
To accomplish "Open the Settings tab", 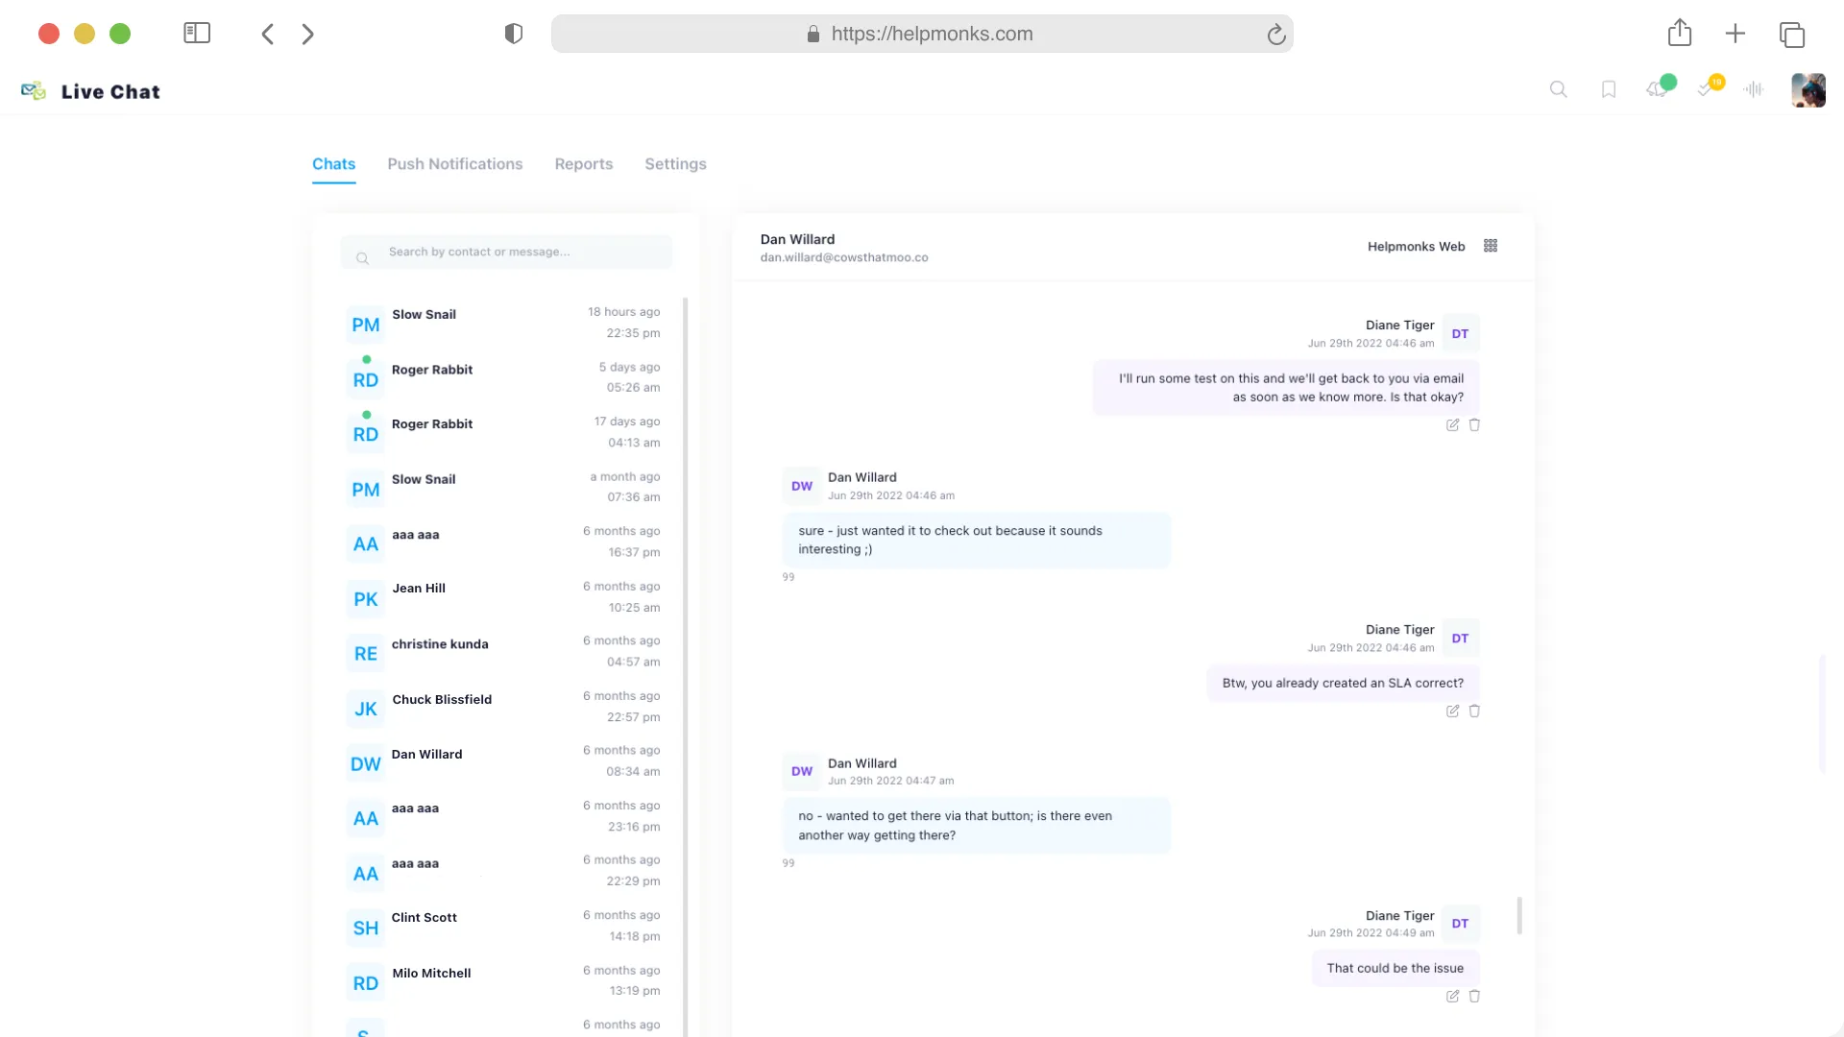I will click(x=675, y=164).
